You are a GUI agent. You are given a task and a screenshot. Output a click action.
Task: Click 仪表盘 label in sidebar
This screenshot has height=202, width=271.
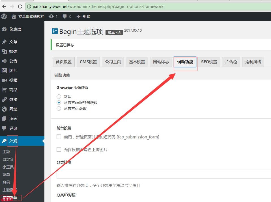[15, 29]
